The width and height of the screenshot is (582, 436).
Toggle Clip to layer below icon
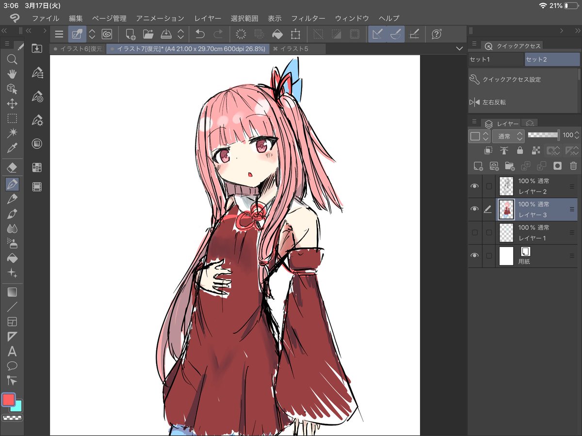(x=488, y=151)
